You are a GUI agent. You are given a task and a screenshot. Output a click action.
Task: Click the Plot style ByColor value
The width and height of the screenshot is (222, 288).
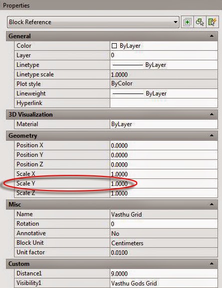point(164,84)
